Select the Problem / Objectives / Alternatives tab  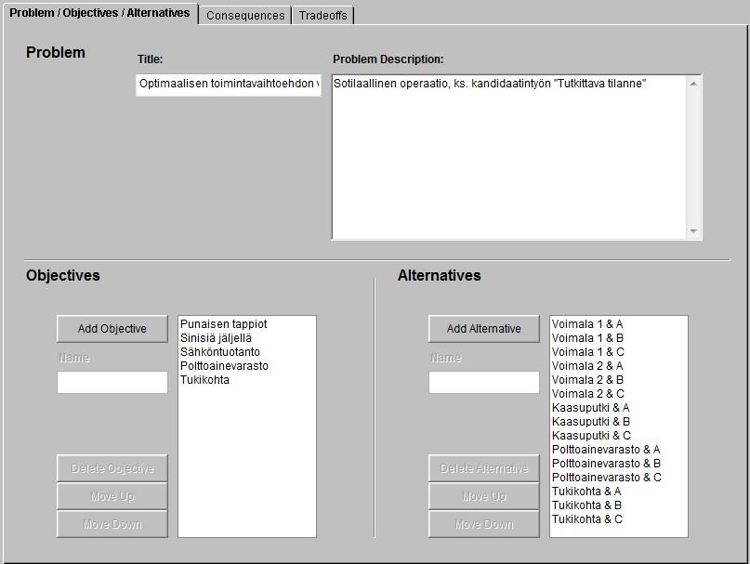click(99, 13)
